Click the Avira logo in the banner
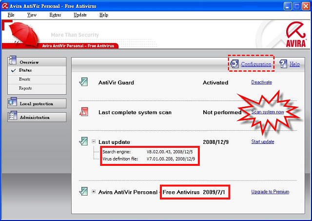The width and height of the screenshot is (312, 221). coord(296,35)
